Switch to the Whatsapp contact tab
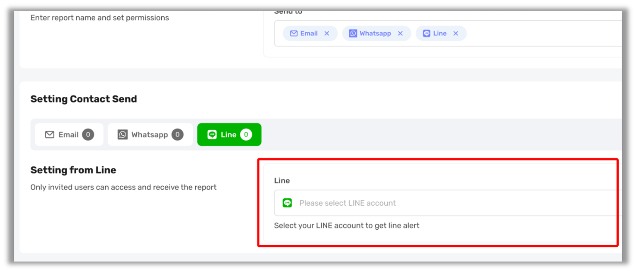 click(x=150, y=135)
